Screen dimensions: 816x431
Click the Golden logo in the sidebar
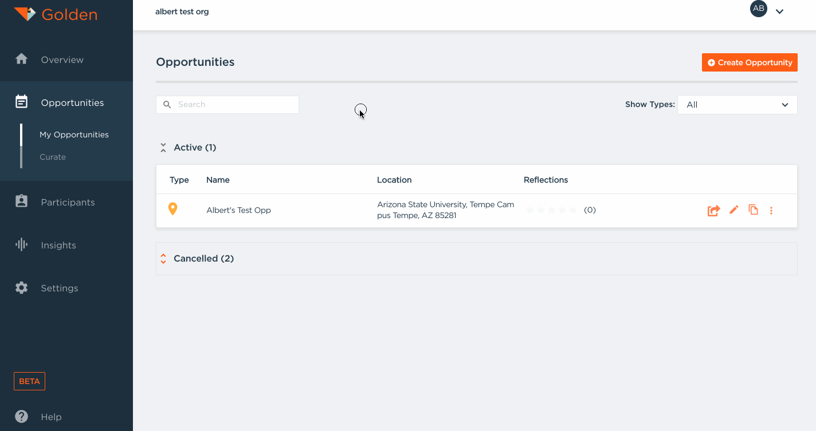click(56, 14)
